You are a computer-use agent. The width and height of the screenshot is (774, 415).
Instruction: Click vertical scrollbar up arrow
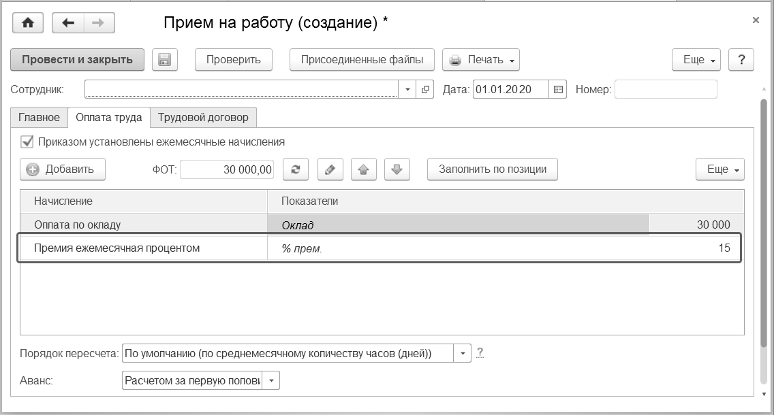pos(764,89)
